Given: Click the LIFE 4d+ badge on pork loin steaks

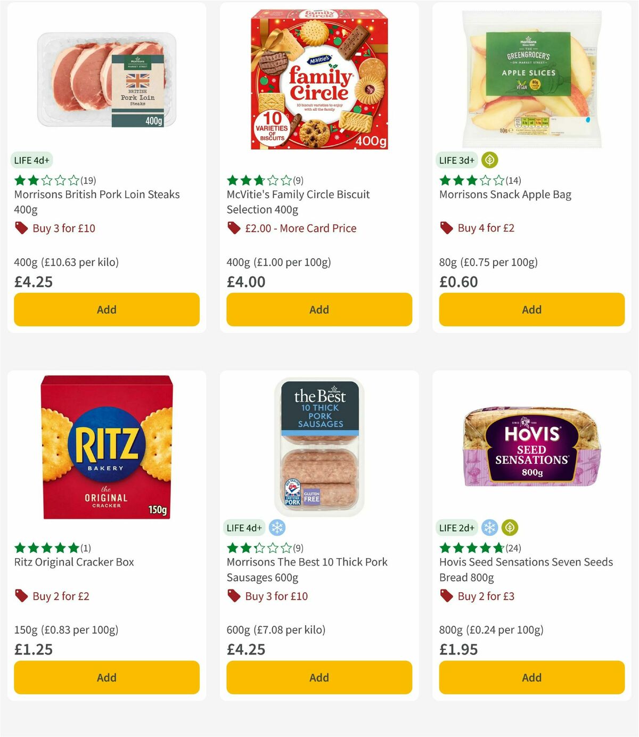Looking at the screenshot, I should (x=31, y=160).
